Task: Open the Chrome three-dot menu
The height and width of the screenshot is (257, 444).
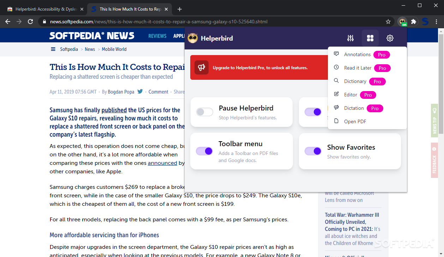Action: 437,22
